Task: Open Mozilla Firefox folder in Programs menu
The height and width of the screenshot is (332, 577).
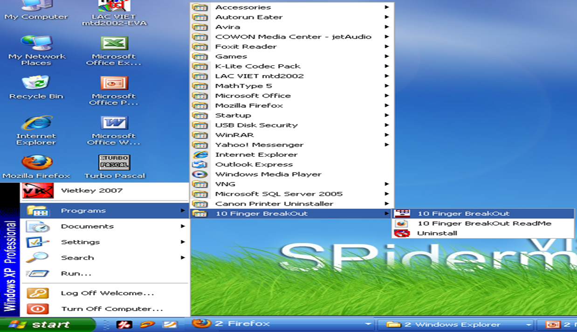Action: click(292, 105)
